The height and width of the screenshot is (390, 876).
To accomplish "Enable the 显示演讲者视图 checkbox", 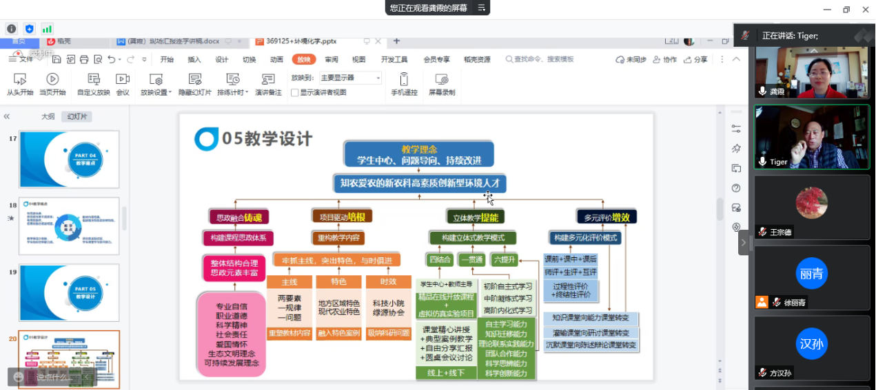I will (295, 92).
